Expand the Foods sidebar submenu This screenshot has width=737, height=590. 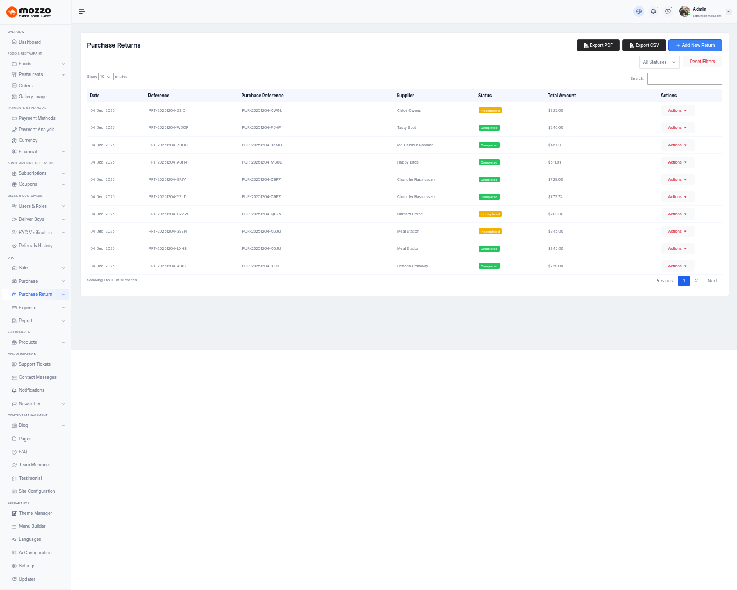coord(63,64)
